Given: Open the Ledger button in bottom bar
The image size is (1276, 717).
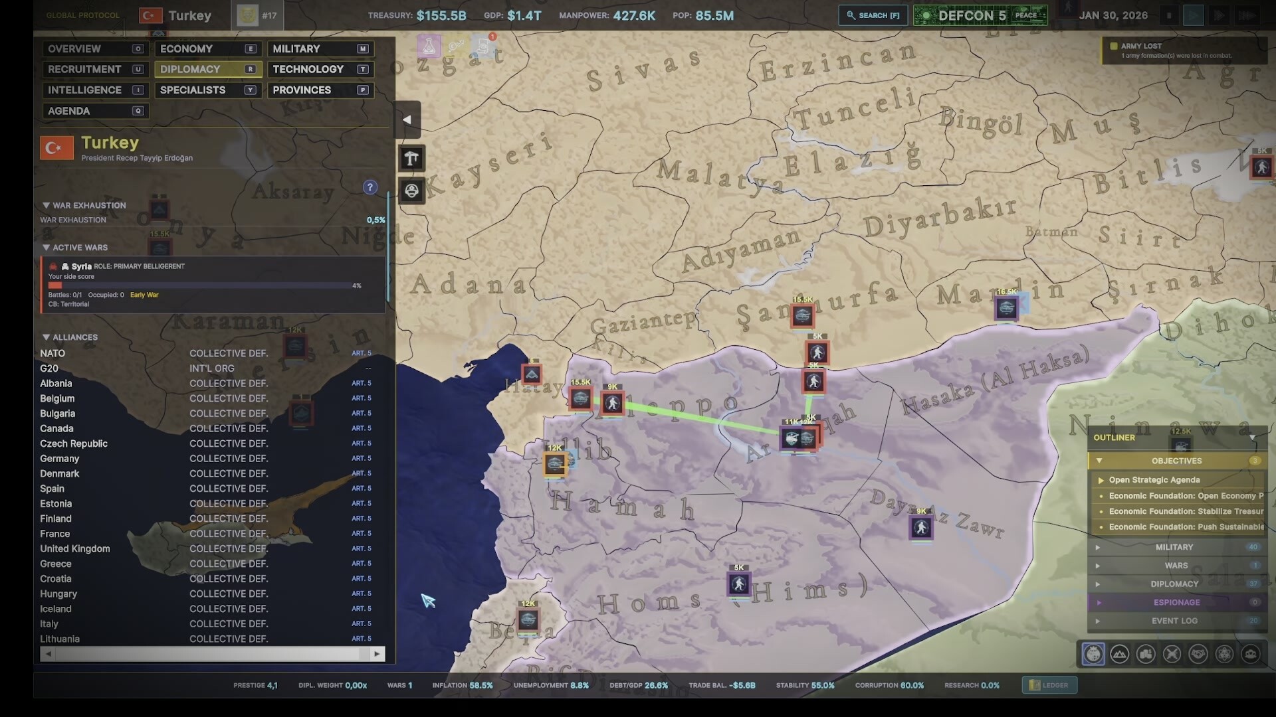Looking at the screenshot, I should click(x=1049, y=685).
